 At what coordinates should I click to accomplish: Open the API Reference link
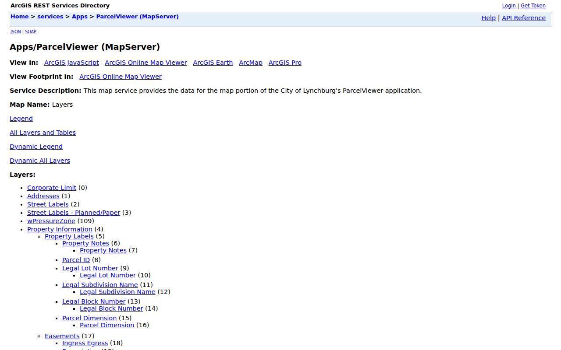point(524,18)
